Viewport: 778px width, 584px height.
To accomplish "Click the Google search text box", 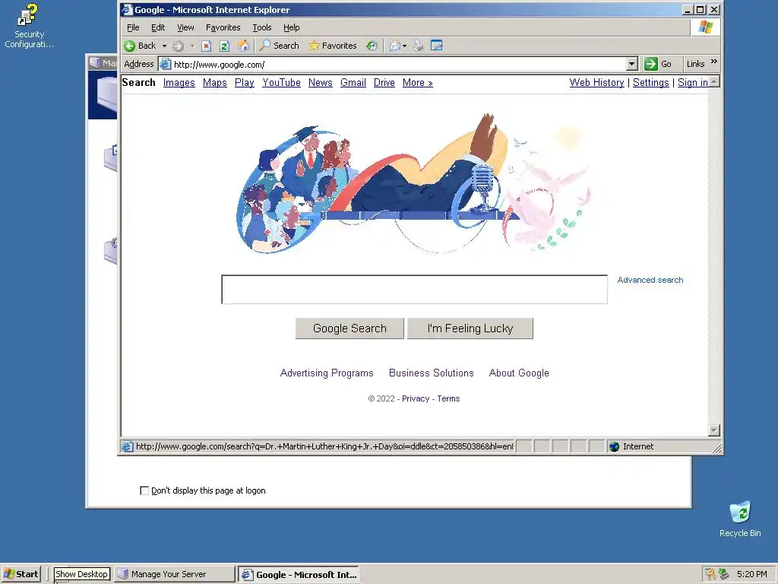I will (x=414, y=290).
